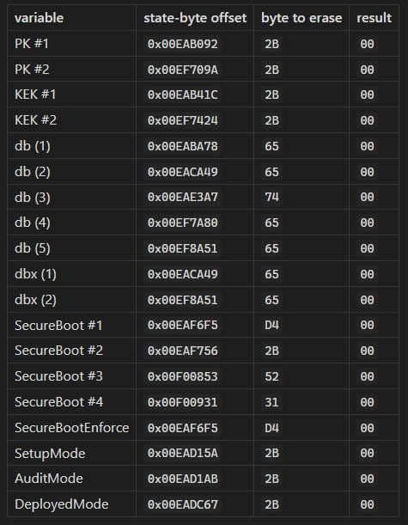Select the db (4) offset 0x00EF7A80
This screenshot has width=408, height=525.
(x=183, y=223)
